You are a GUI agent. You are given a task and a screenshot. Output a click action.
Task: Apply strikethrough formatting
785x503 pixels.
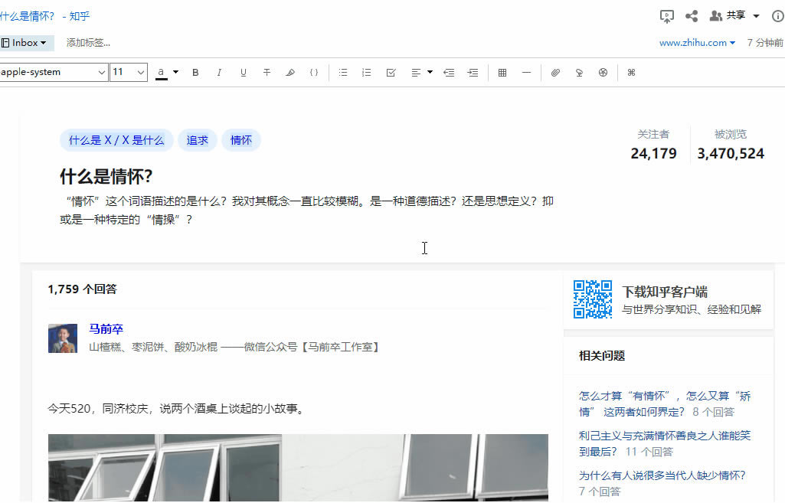[267, 73]
